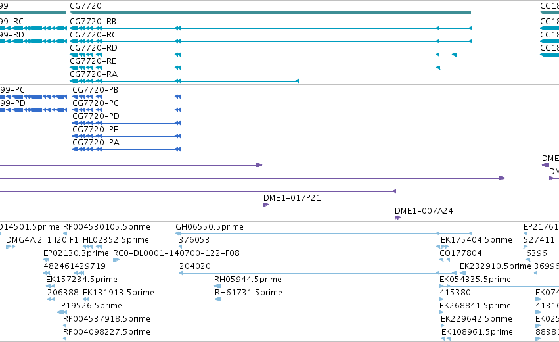
Task: Select transcript CG7720-RA label
Action: [x=93, y=74]
